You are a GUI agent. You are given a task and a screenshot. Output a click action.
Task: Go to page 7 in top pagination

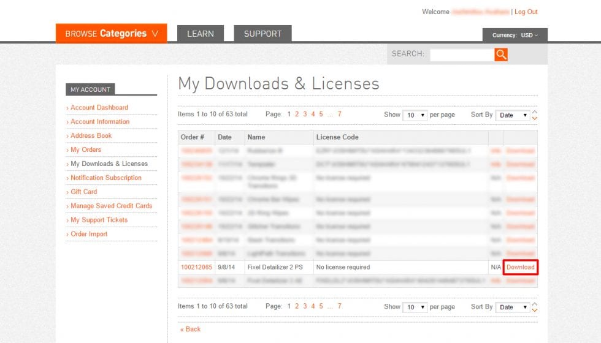pos(339,114)
